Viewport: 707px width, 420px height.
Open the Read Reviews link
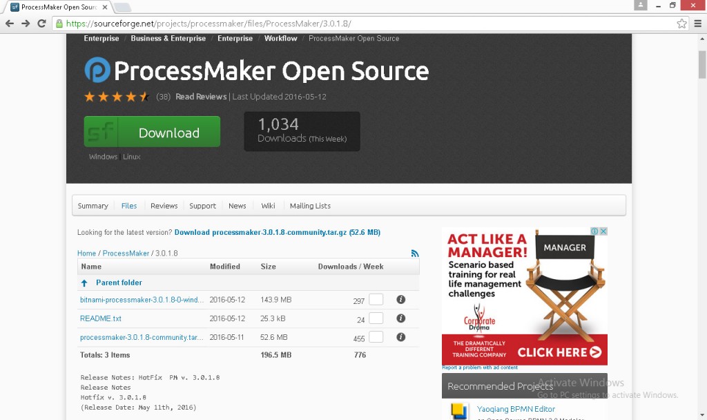(x=201, y=97)
